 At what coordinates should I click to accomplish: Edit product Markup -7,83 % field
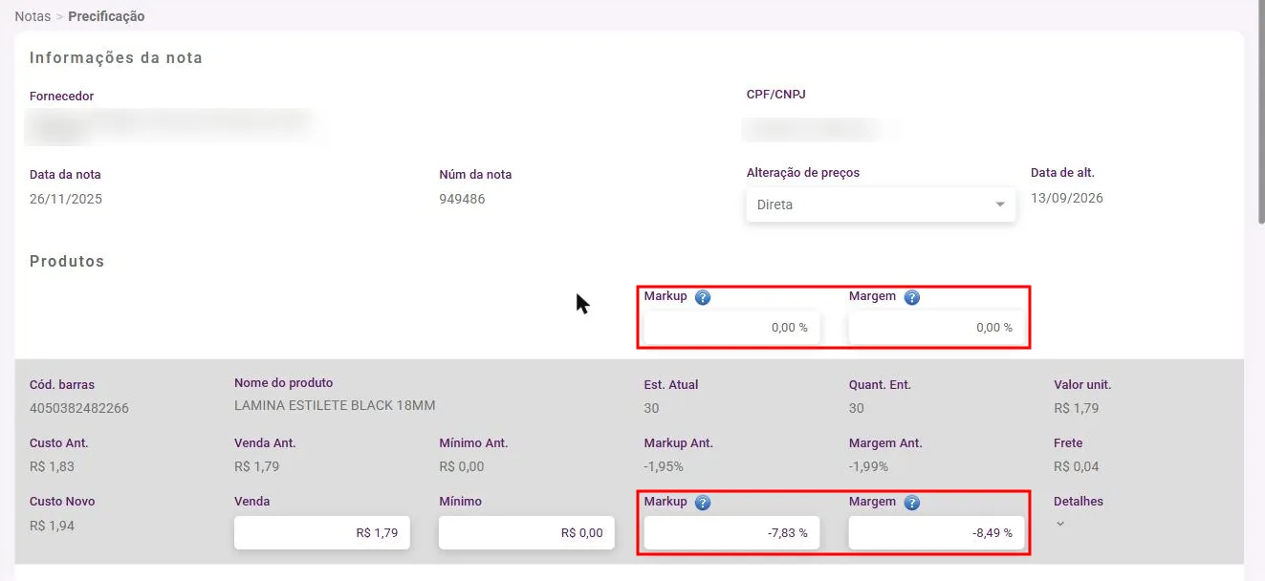tap(731, 533)
